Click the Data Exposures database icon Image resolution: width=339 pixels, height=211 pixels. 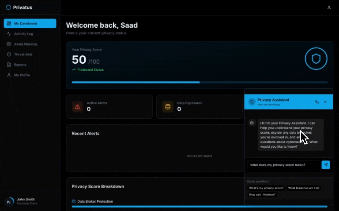pos(168,106)
